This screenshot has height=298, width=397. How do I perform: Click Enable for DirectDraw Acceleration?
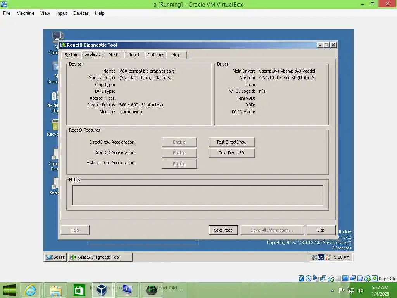click(x=179, y=142)
